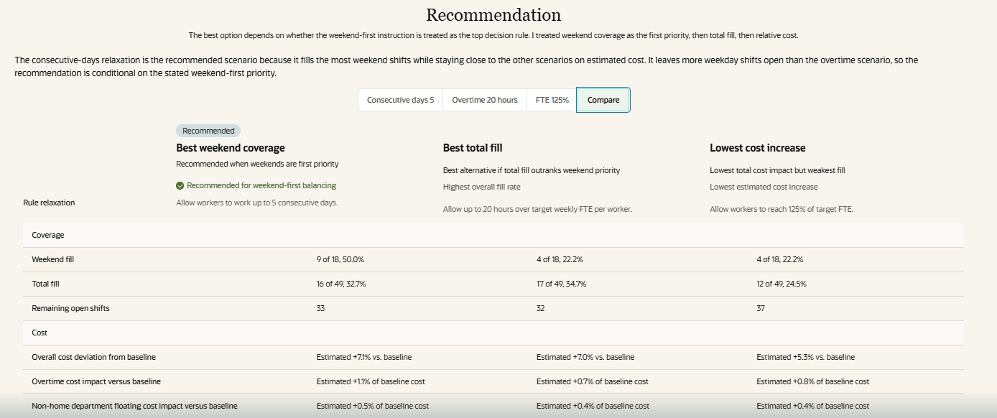Click Highest overall fill rate text
Screen dimensions: 997x418
[481, 187]
